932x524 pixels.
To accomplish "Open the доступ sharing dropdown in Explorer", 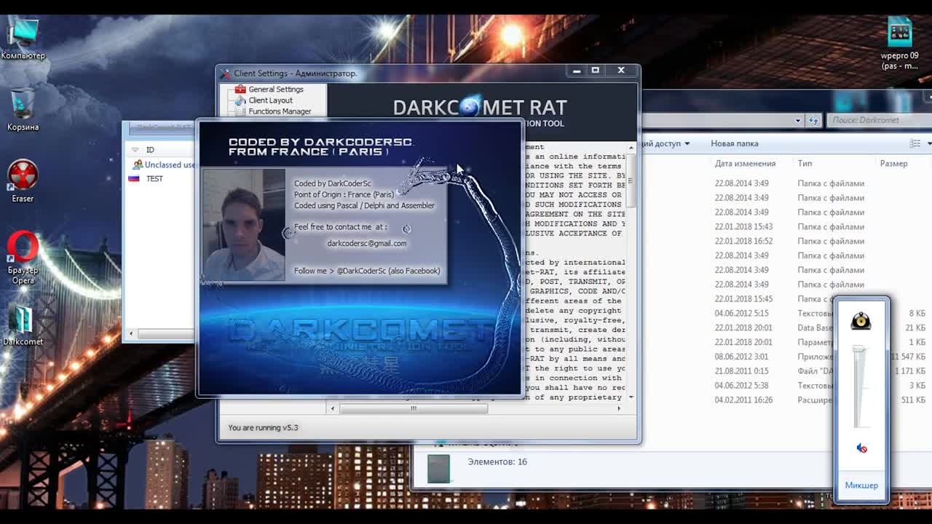I will (667, 143).
